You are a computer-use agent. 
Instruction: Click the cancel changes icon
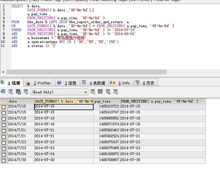point(116,92)
